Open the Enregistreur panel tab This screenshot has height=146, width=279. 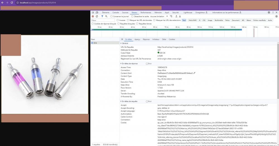[201, 13]
